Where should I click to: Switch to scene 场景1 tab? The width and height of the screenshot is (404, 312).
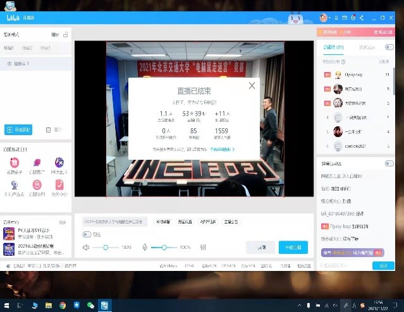click(9, 48)
